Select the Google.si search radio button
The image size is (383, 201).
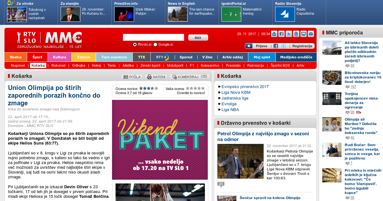point(155,45)
